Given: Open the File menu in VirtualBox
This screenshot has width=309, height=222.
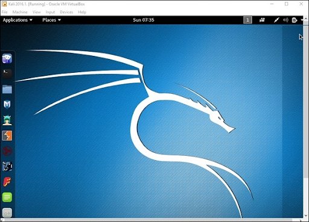Looking at the screenshot, I should (5, 12).
